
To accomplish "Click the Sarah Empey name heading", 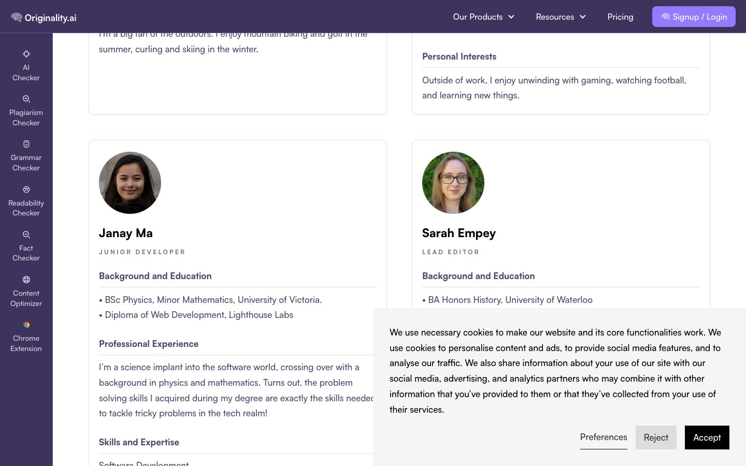I will (x=459, y=233).
